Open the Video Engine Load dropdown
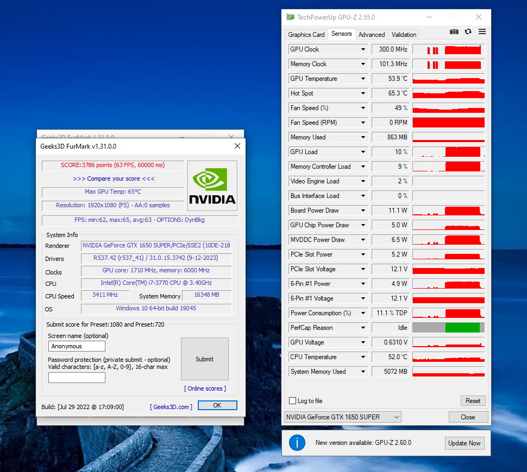 pyautogui.click(x=363, y=181)
